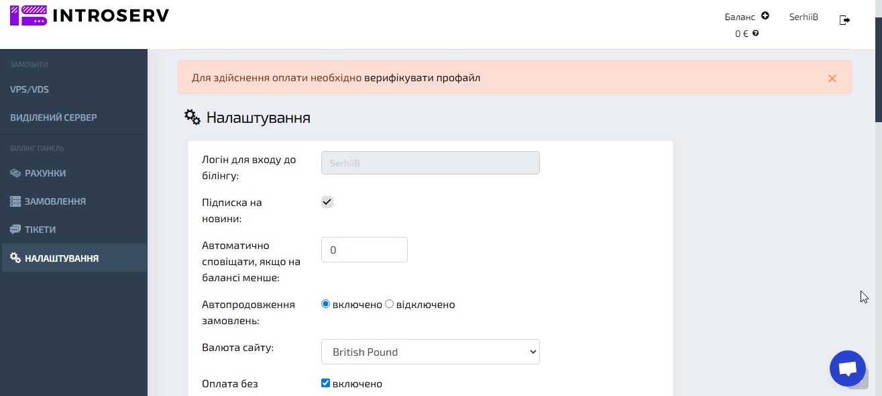This screenshot has width=882, height=396.
Task: Click the question mark icon beside balance
Action: click(756, 33)
